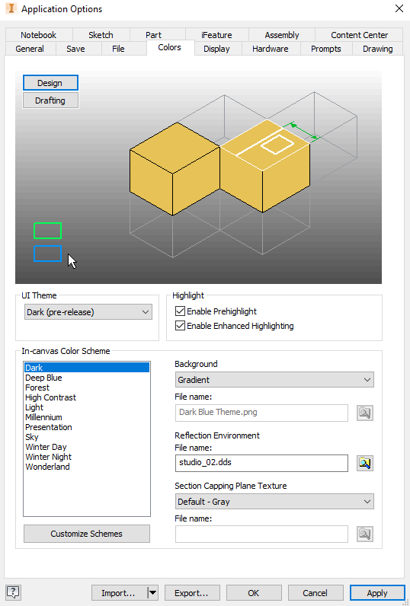Select Forest color scheme
The height and width of the screenshot is (606, 410).
coord(87,388)
